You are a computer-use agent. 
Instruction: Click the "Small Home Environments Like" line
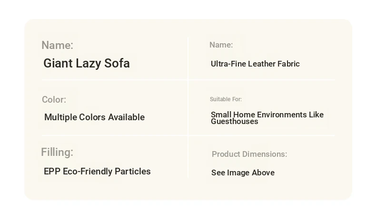click(267, 115)
